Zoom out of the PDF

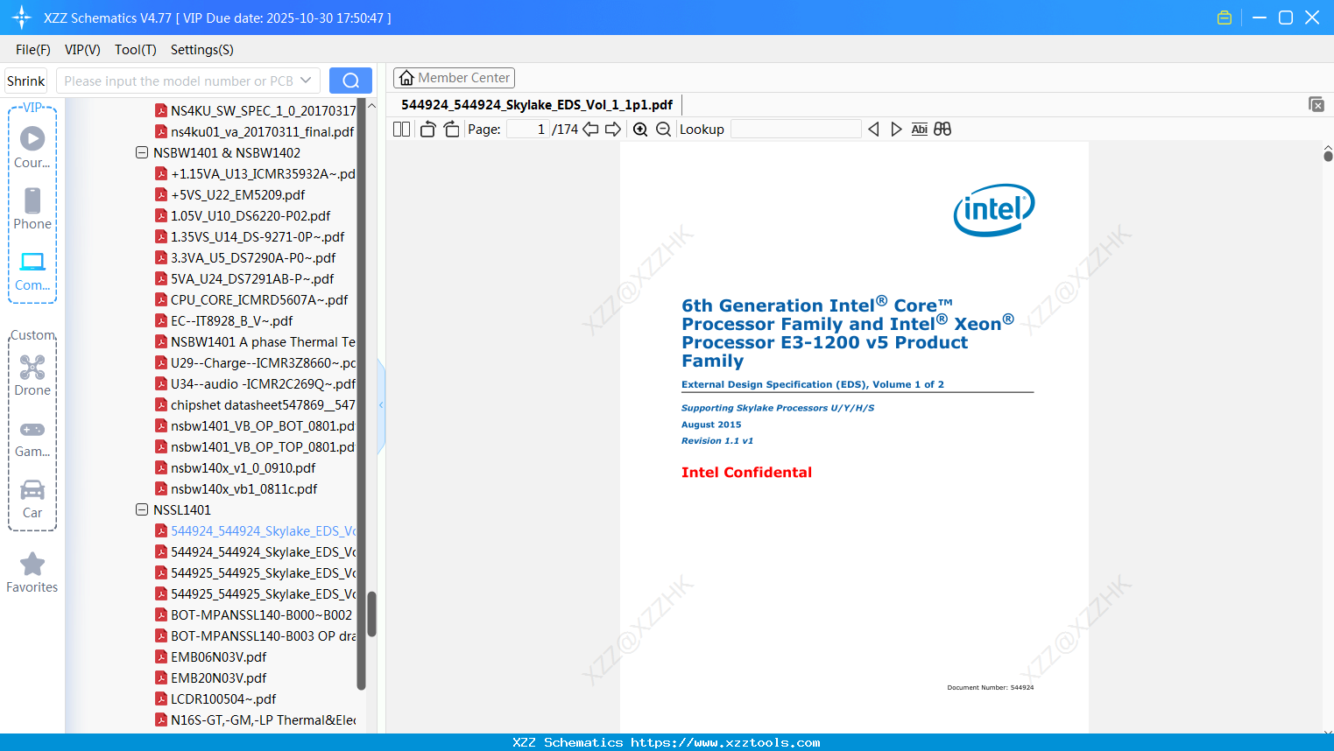click(664, 129)
